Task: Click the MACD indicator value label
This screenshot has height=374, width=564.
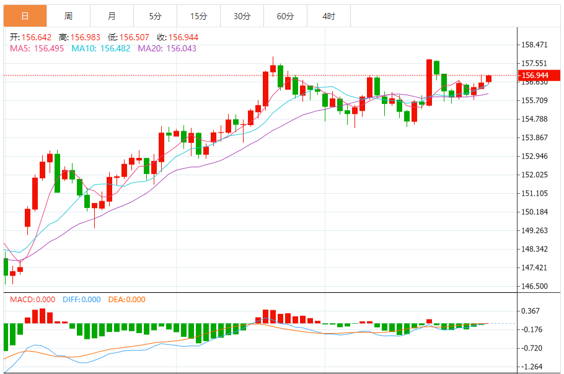Action: click(33, 300)
